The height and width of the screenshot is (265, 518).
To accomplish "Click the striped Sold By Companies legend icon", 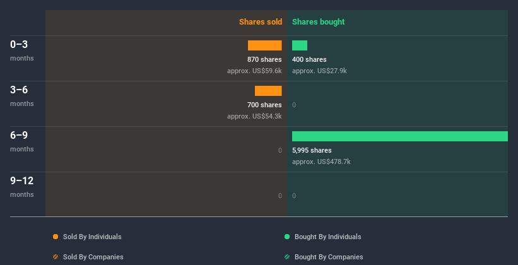I will coord(56,257).
